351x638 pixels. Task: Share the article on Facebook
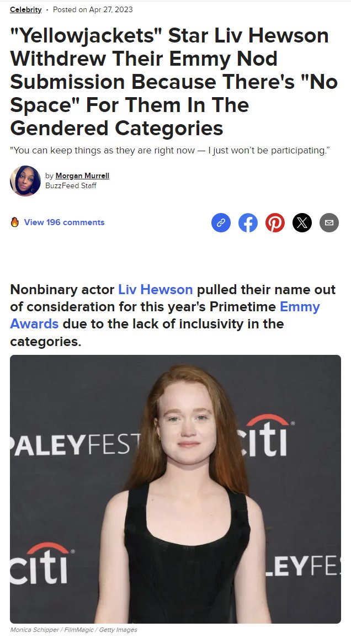(248, 222)
